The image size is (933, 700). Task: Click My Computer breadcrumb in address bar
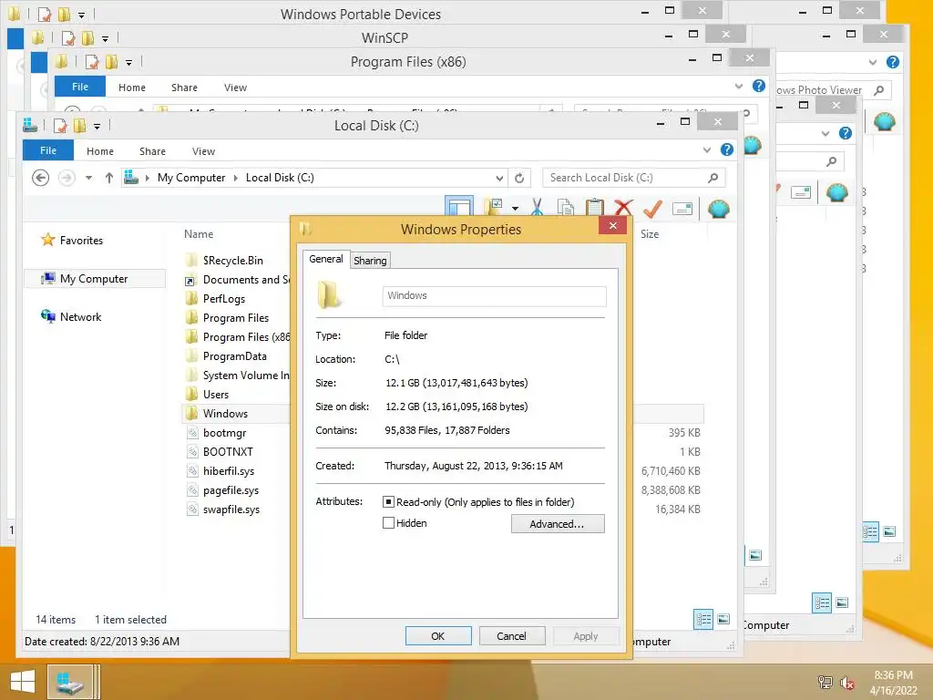(x=191, y=178)
